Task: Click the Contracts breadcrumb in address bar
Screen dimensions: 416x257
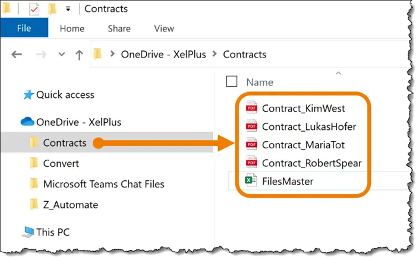Action: (244, 55)
